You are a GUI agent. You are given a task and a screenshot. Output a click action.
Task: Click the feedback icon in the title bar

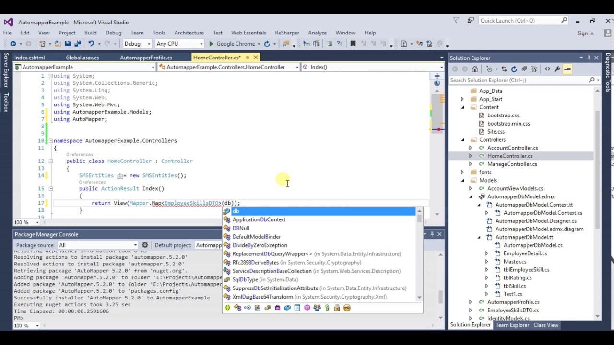pos(471,21)
